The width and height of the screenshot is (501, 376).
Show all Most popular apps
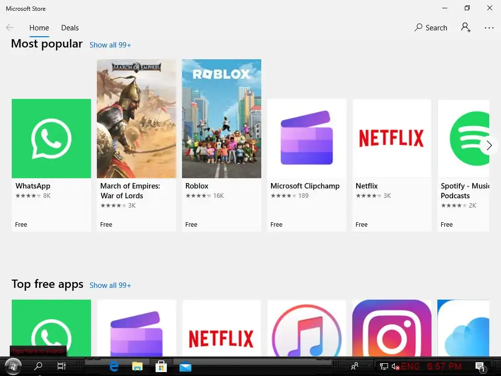coord(110,45)
